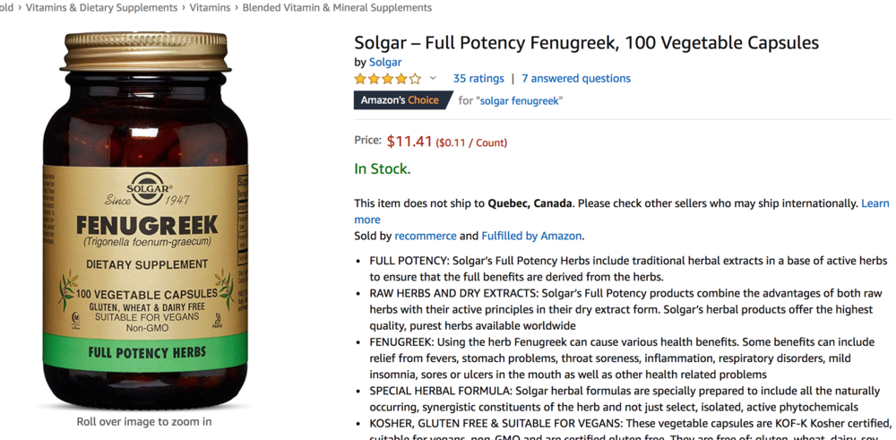This screenshot has width=896, height=440.
Task: Click the green In Stock status text
Action: [383, 168]
